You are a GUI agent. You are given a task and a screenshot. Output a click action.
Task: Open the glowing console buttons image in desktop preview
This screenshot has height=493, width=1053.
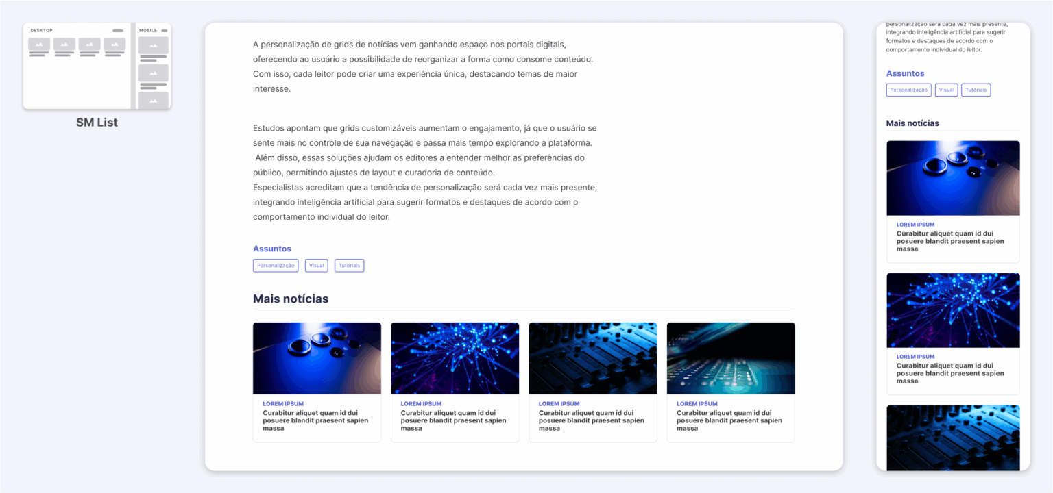pos(731,358)
